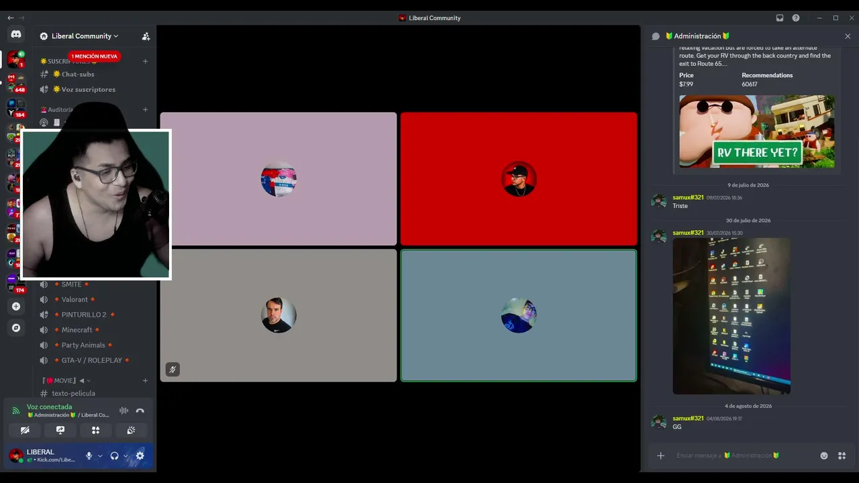Open microphone input options arrow
Viewport: 859px width, 483px height.
[x=100, y=456]
